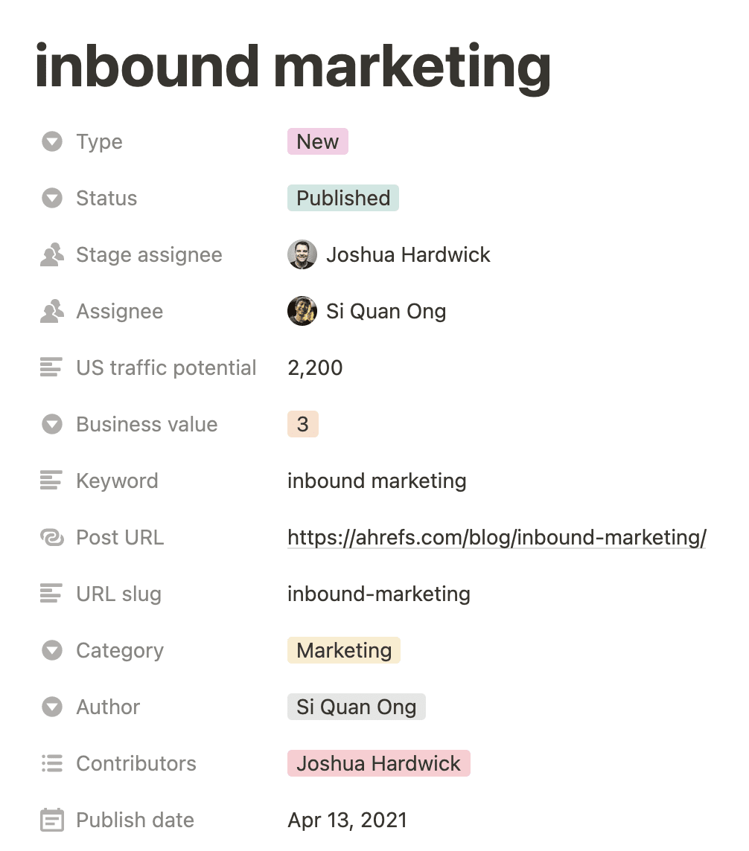Click the inbound marketing page title

(x=292, y=65)
